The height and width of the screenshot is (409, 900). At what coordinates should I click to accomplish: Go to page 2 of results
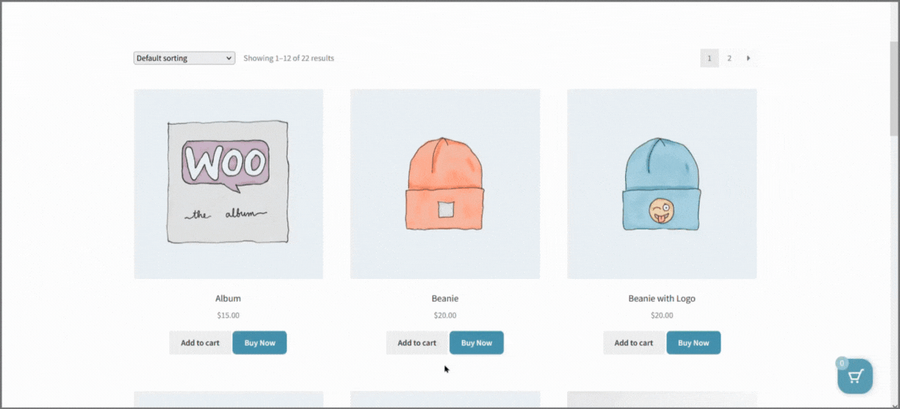click(729, 58)
